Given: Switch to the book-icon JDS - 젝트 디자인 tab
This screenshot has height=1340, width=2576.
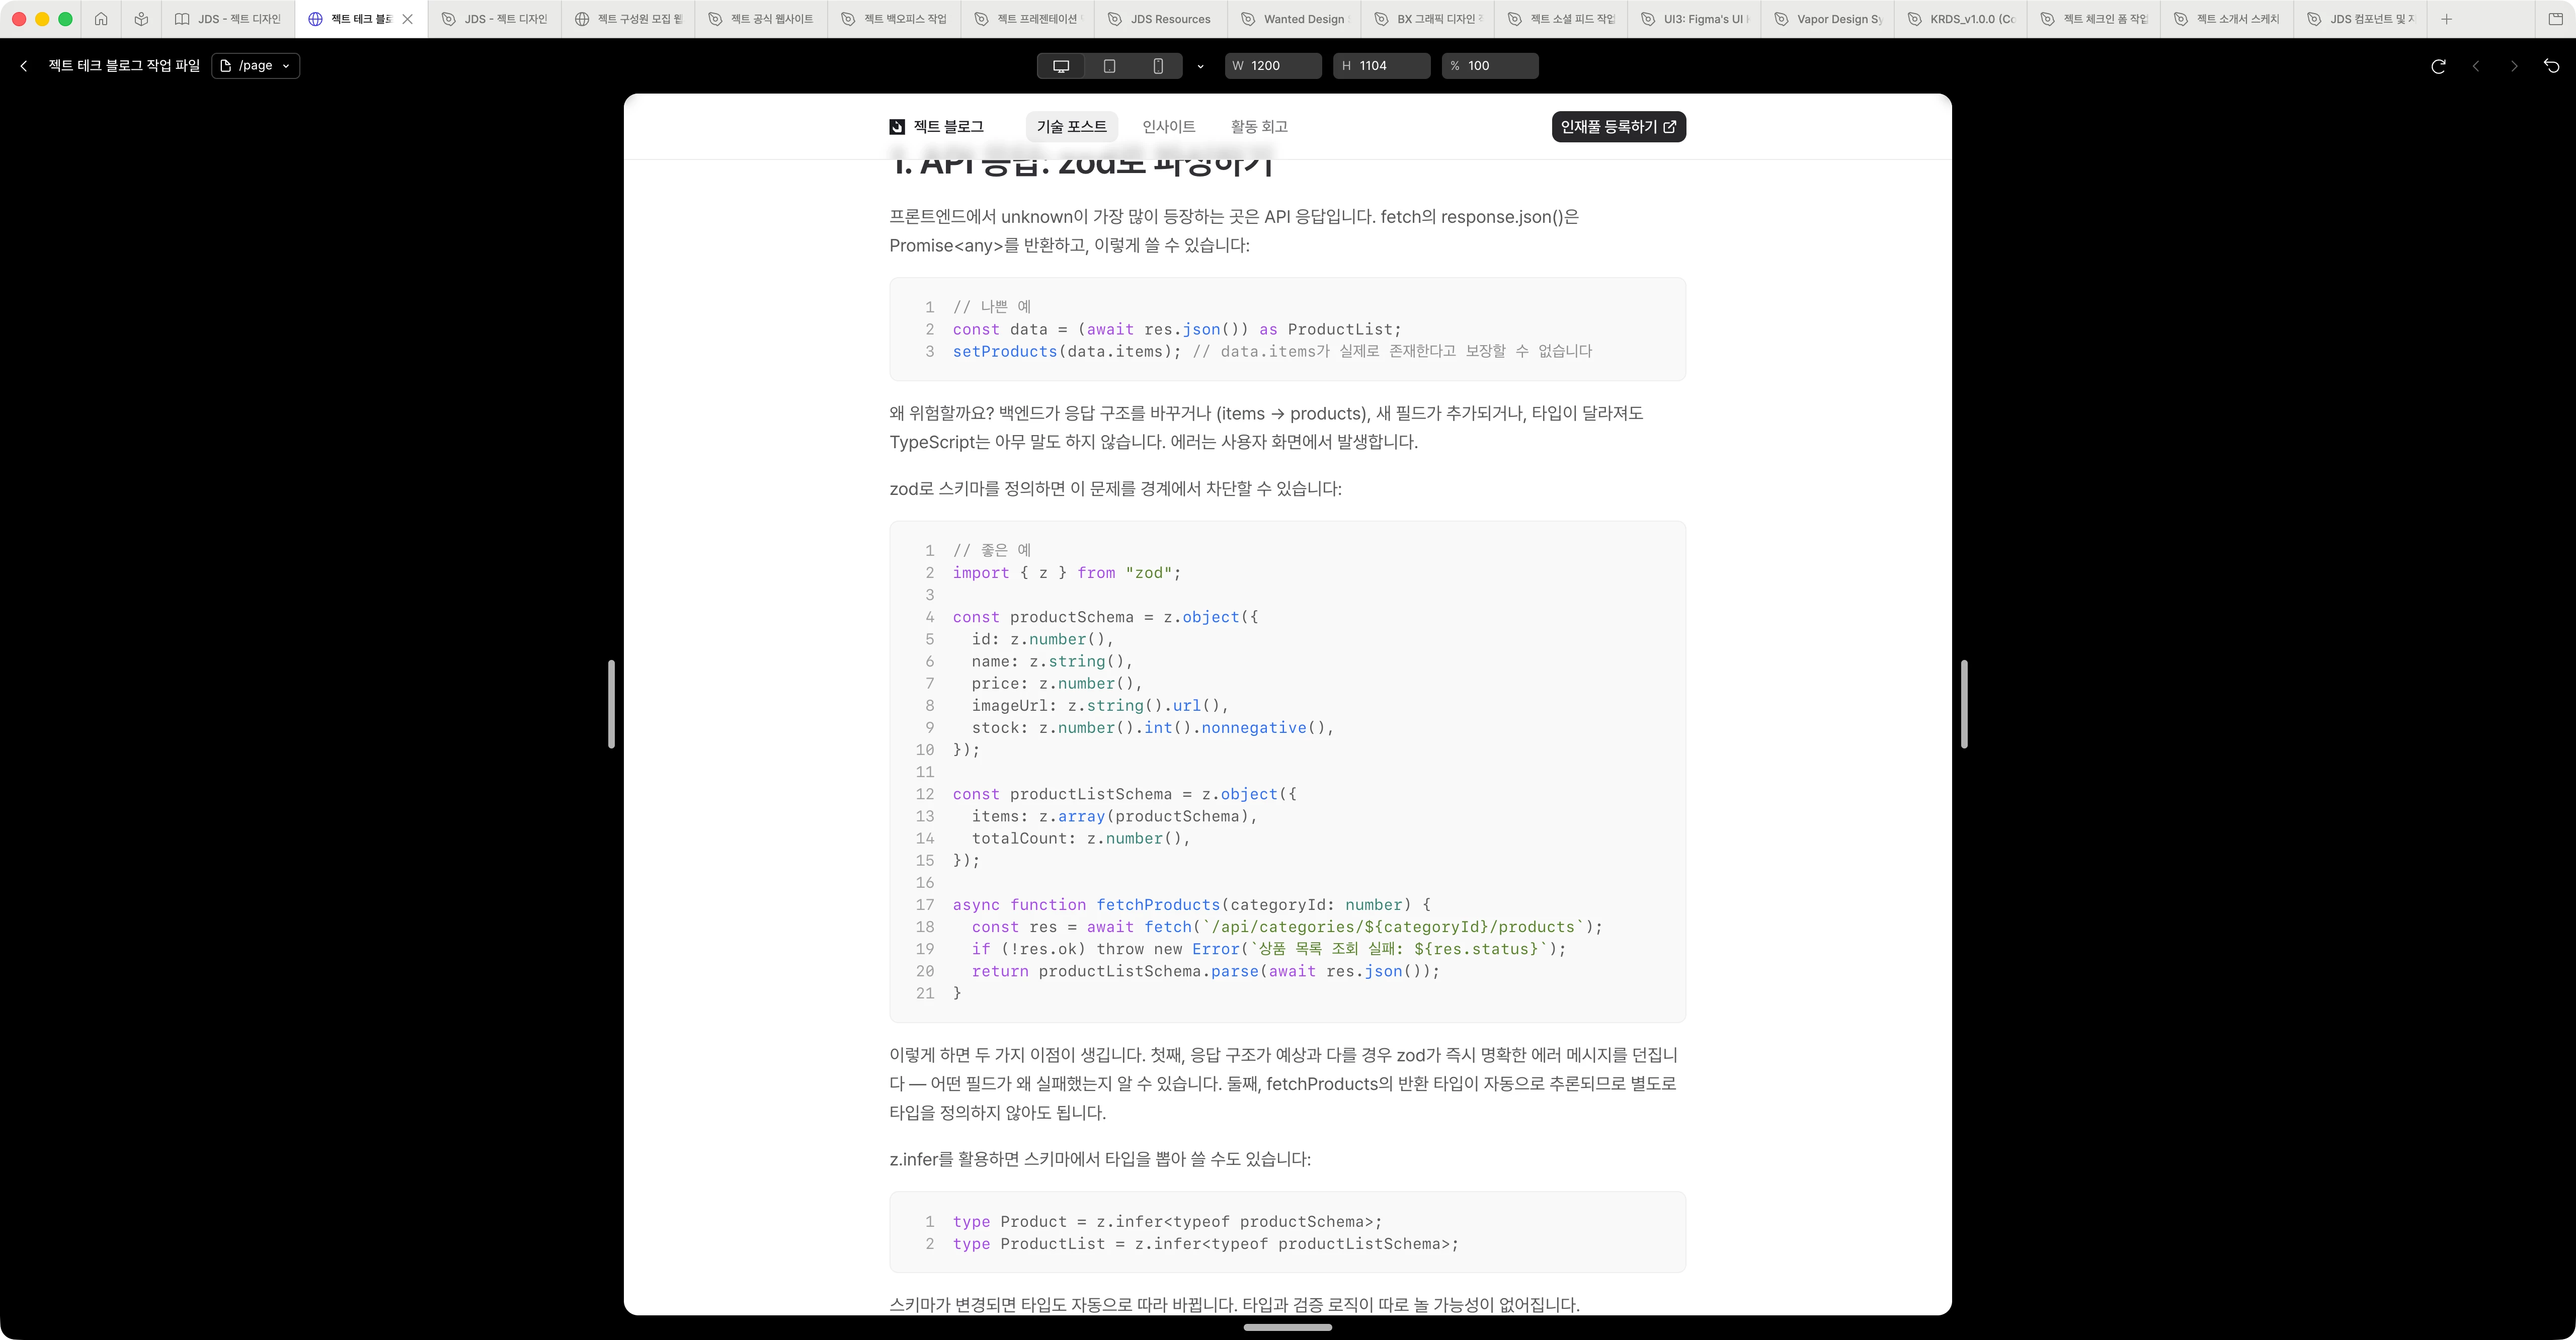Looking at the screenshot, I should coord(229,19).
